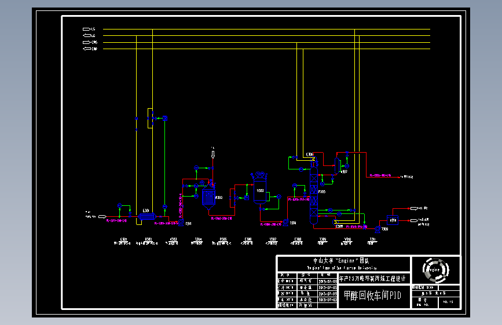Screen dimensions: 502x325
Task: Select the E301 heat exchanger symbol
Action: 147,216
